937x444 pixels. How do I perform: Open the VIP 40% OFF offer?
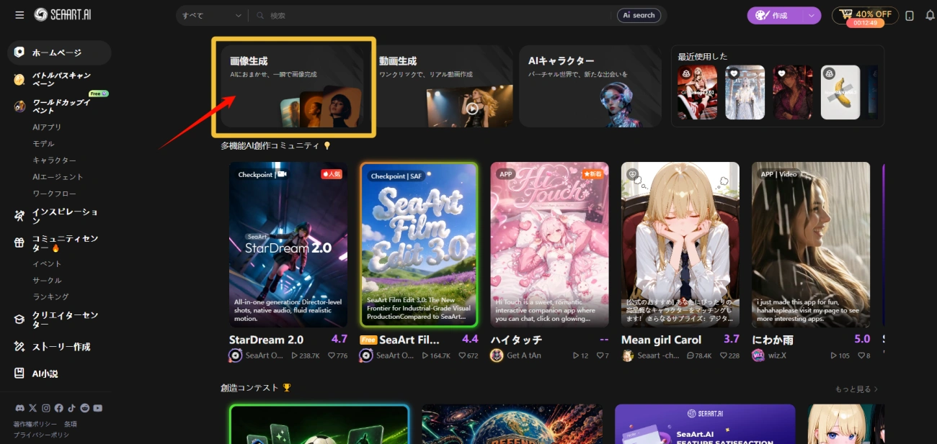[x=865, y=14]
